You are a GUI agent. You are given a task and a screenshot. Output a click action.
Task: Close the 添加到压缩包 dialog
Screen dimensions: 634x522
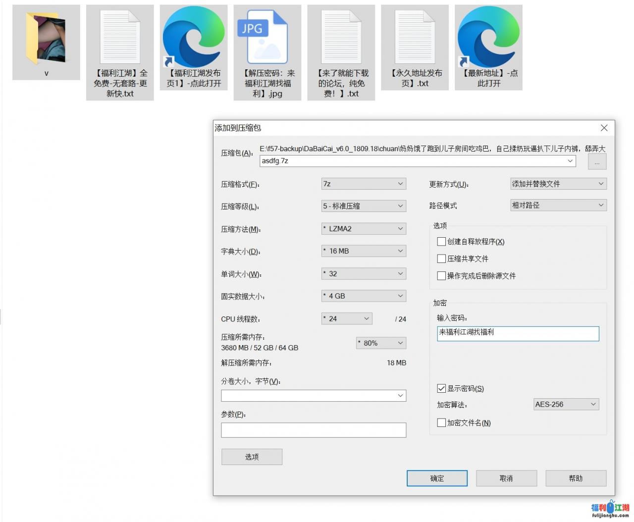click(x=604, y=128)
